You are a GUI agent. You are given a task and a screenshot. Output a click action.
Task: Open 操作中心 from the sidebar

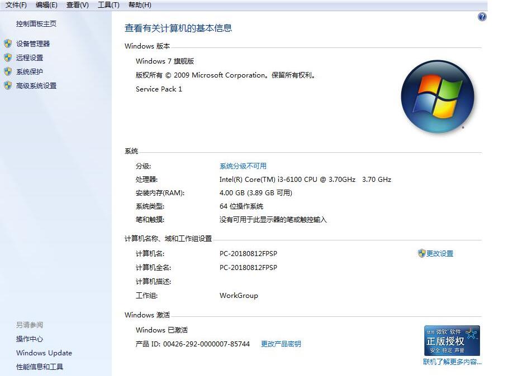[29, 339]
